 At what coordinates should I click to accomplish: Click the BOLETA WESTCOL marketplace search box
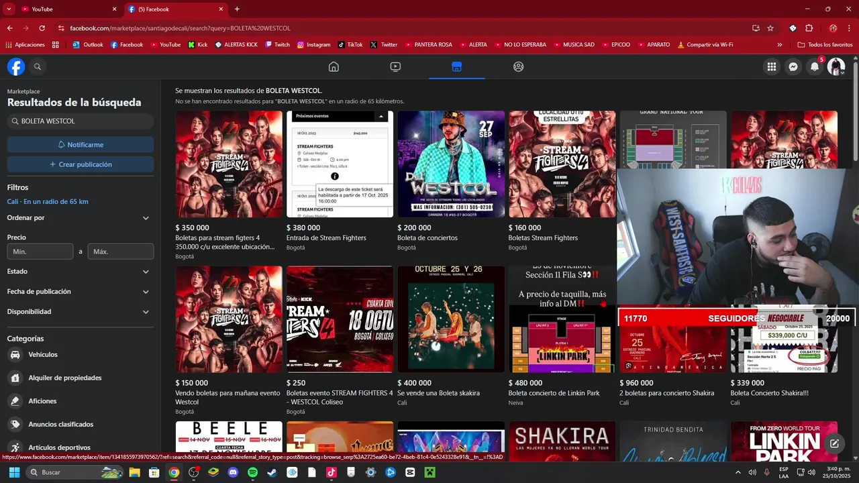coord(81,121)
